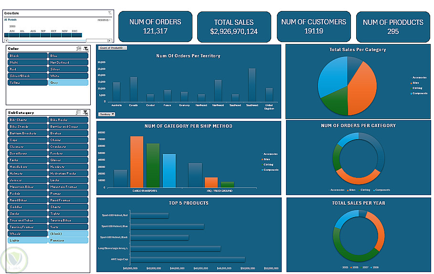This screenshot has width=434, height=274.
Task: Select AUG period in OrderDate timeline
Action: (35, 35)
